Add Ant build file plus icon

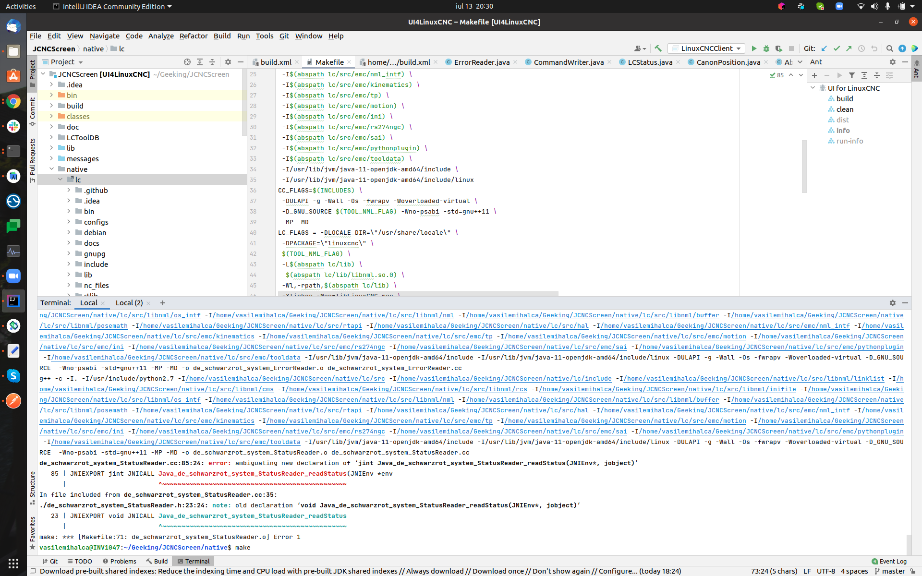coord(814,75)
